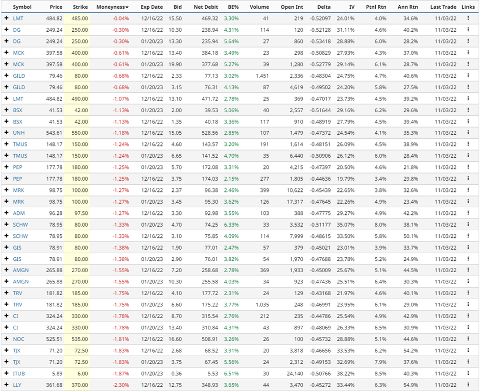The image size is (480, 391).
Task: Sort table by Exp Date column
Action: click(x=152, y=7)
